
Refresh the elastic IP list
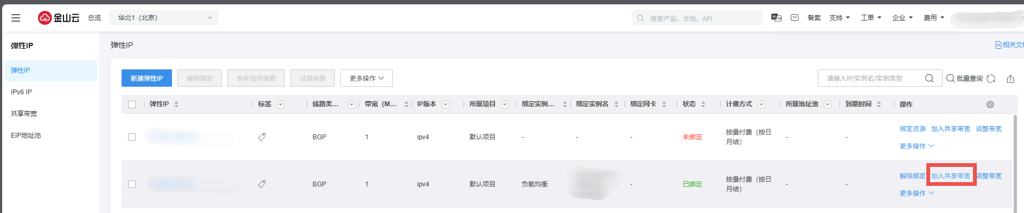tap(991, 79)
